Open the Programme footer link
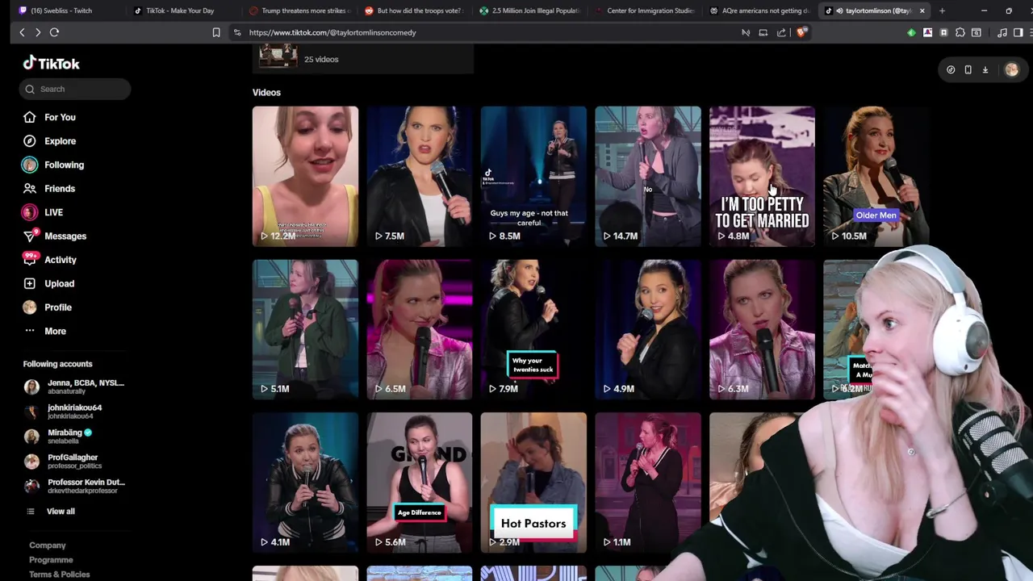 (51, 560)
